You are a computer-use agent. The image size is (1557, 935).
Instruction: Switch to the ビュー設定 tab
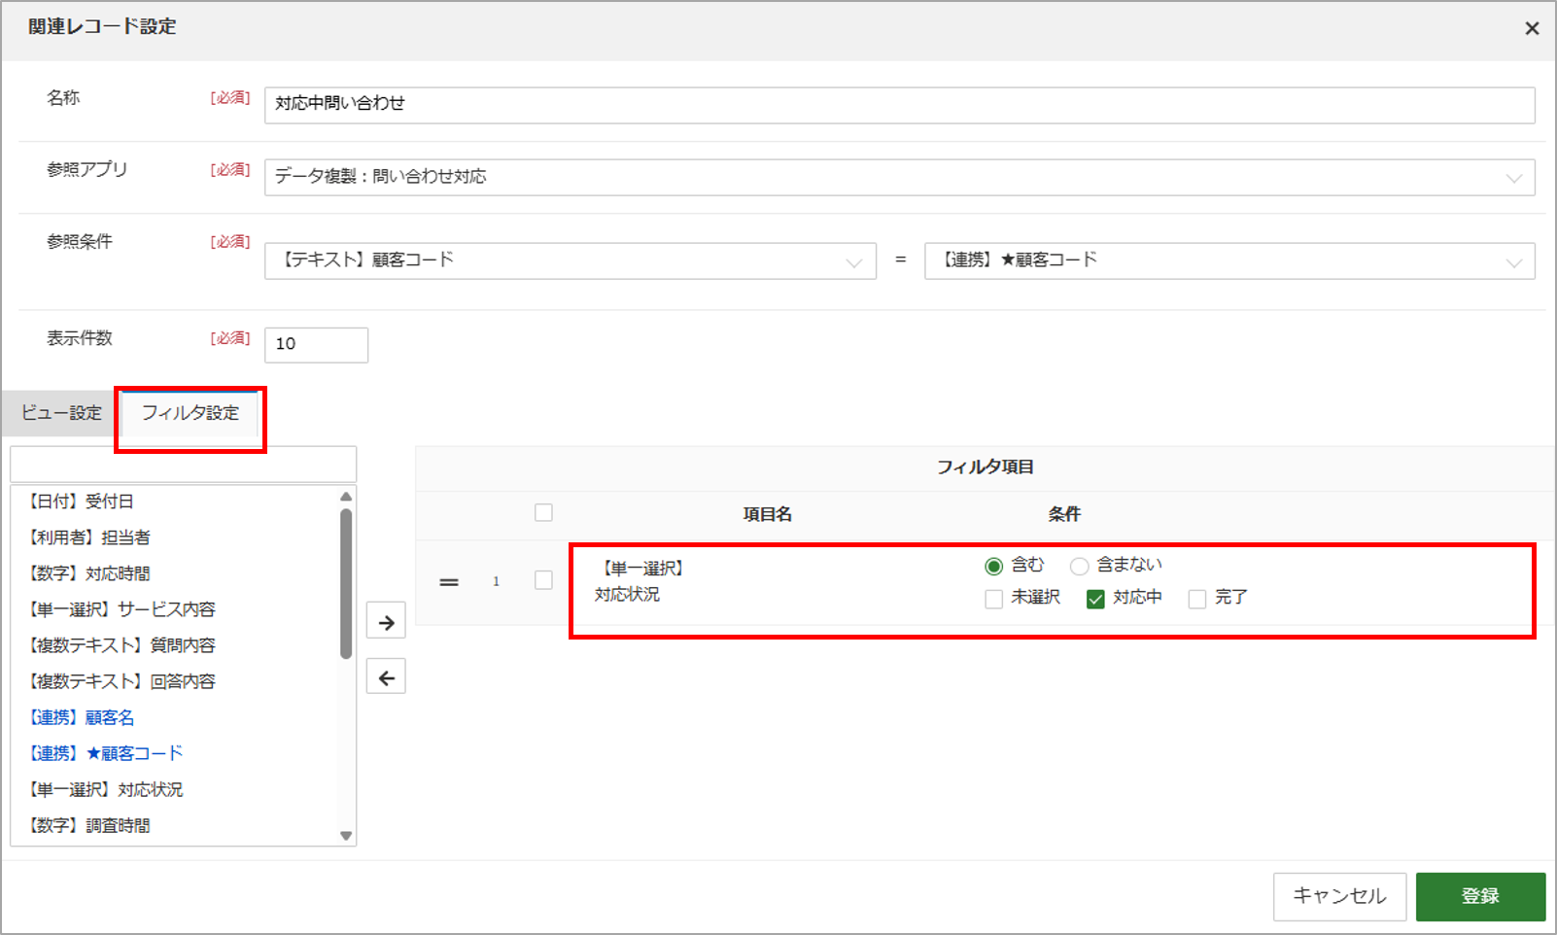60,413
